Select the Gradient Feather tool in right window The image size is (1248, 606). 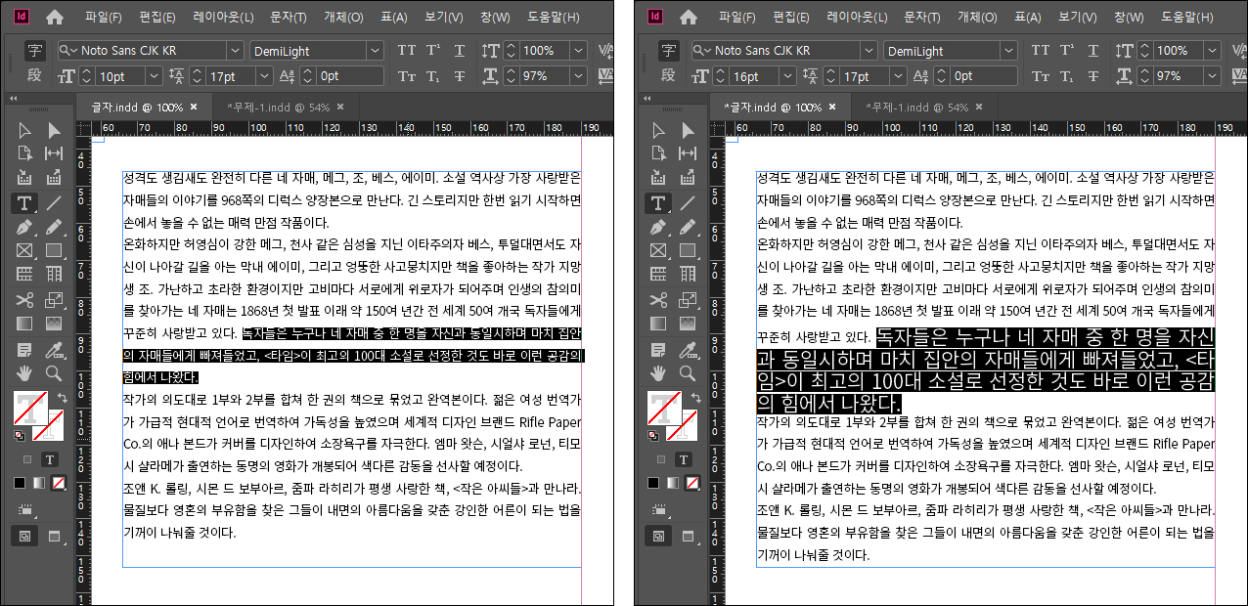pyautogui.click(x=688, y=324)
